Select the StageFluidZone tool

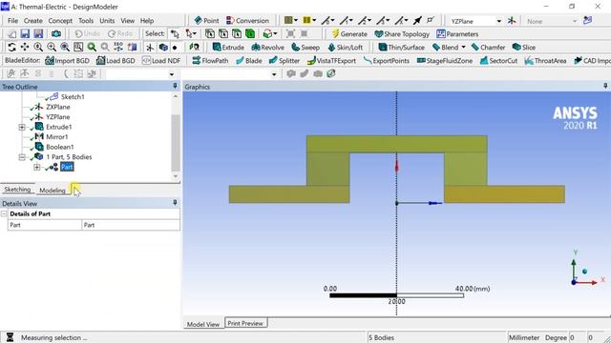(445, 61)
